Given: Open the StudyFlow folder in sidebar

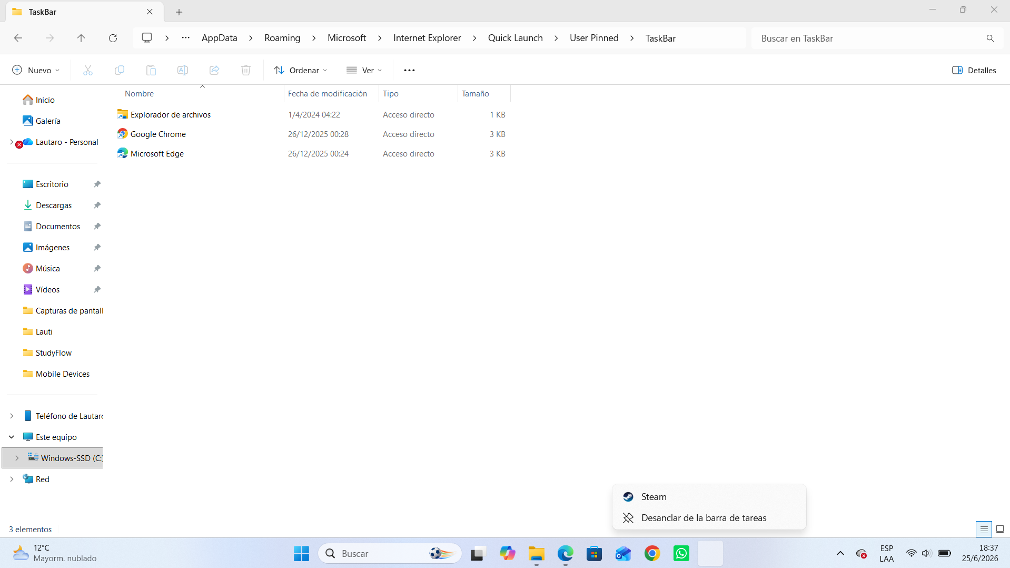Looking at the screenshot, I should pyautogui.click(x=54, y=352).
